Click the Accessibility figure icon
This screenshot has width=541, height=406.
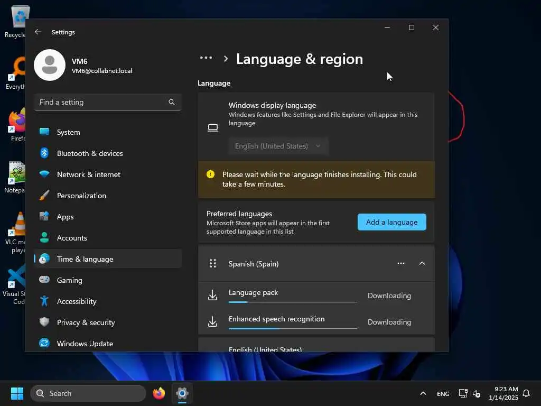click(x=44, y=301)
